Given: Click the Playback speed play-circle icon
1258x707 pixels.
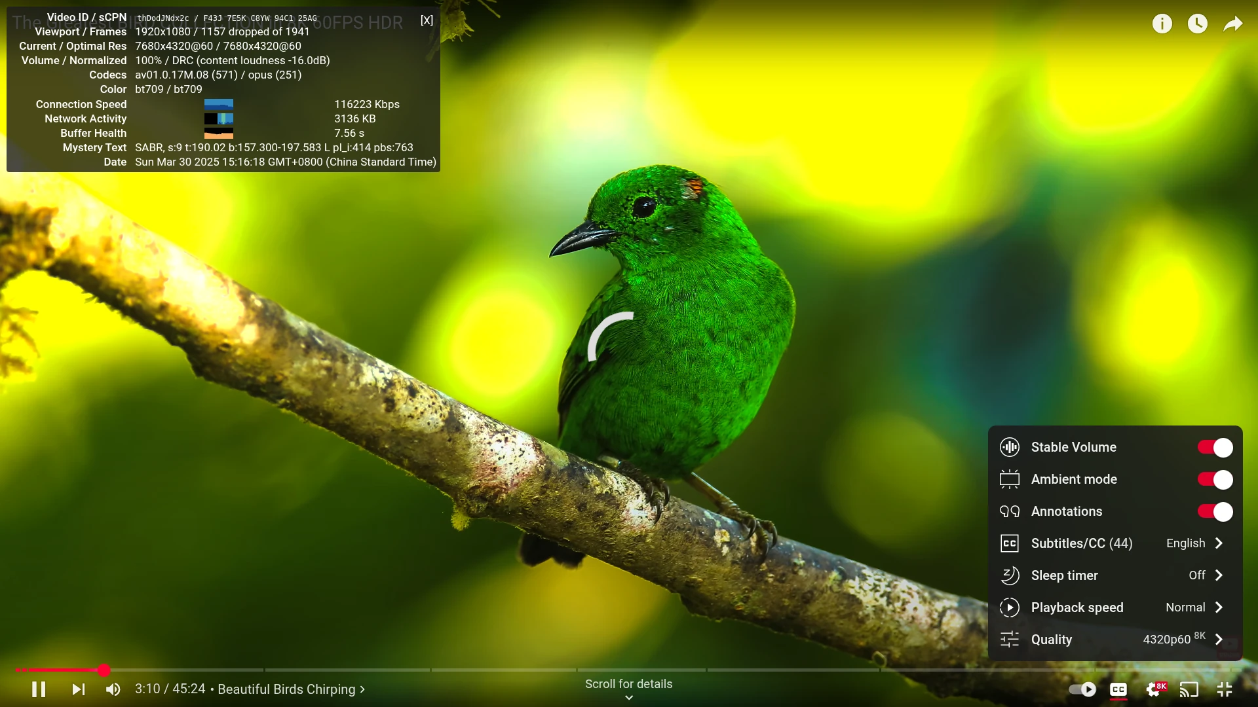Looking at the screenshot, I should 1010,607.
